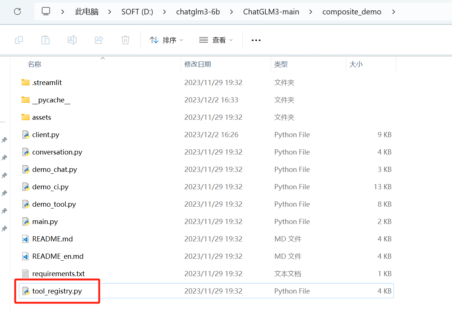Viewport: 452px width, 312px height.
Task: Click the README_en.md VS Code file icon
Action: tap(26, 256)
